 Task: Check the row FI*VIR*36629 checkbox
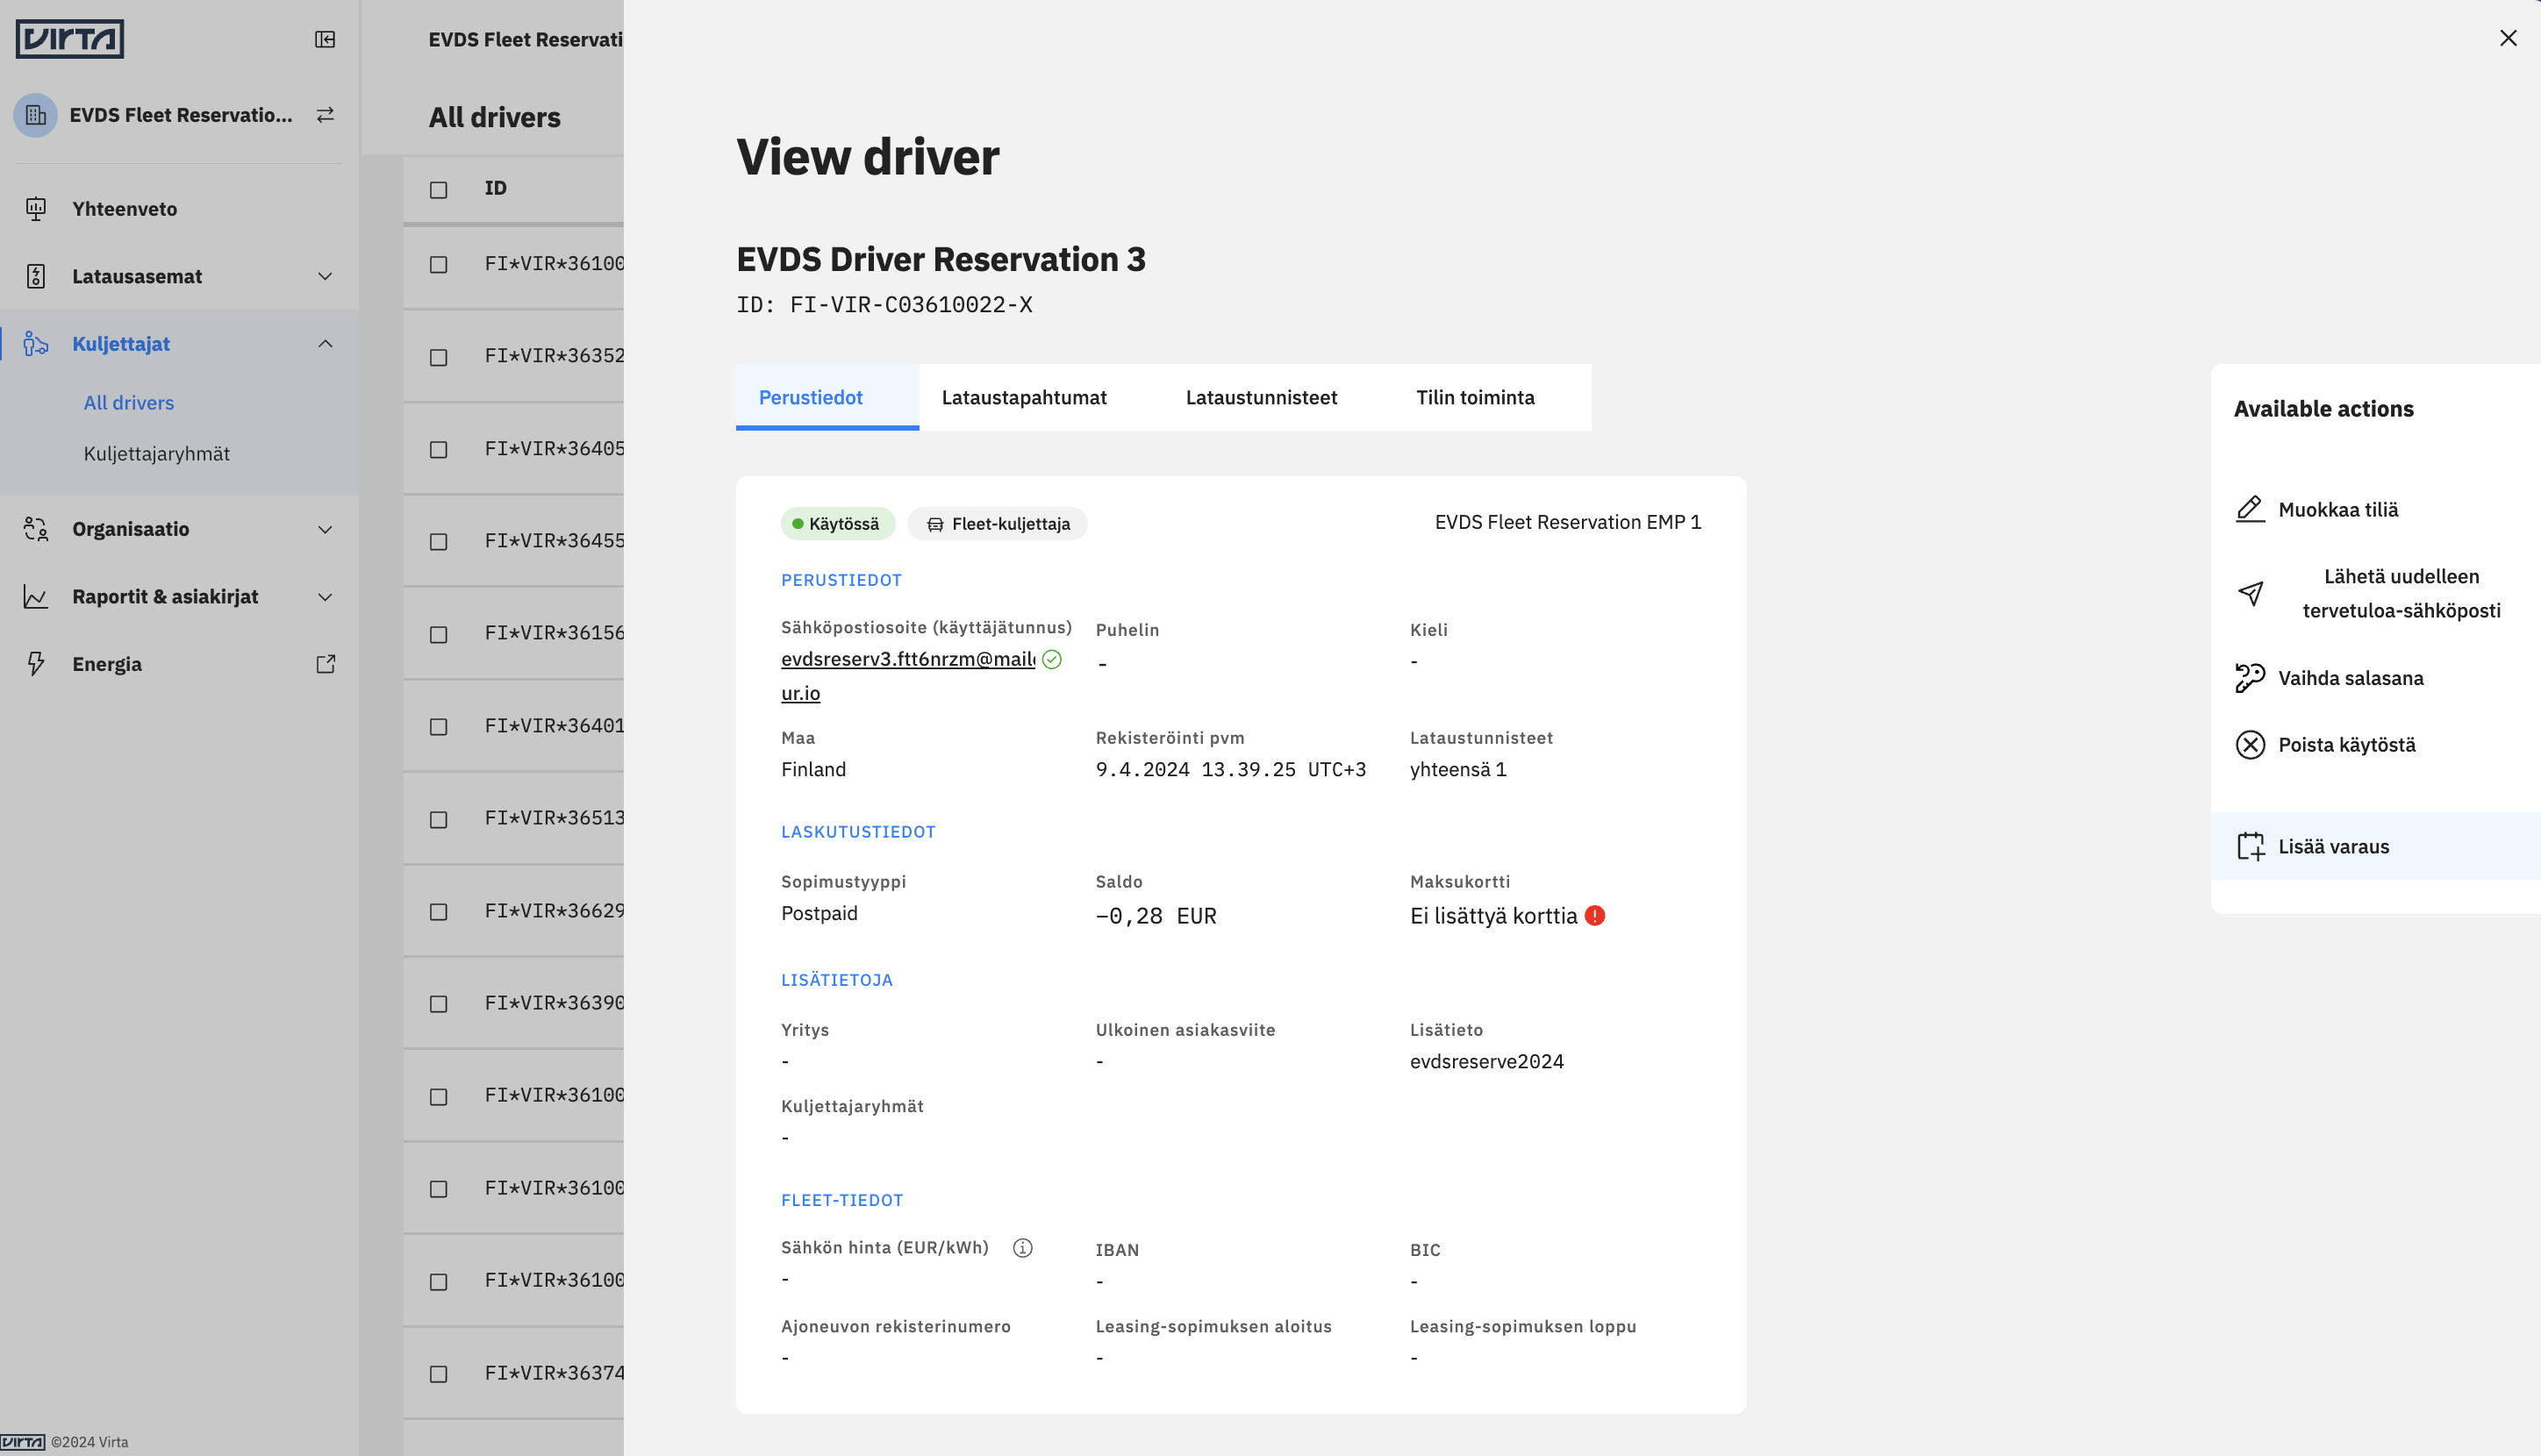click(438, 912)
